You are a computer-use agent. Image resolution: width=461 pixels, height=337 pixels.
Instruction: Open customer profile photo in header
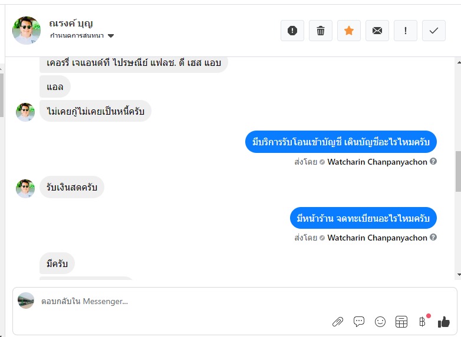(27, 30)
